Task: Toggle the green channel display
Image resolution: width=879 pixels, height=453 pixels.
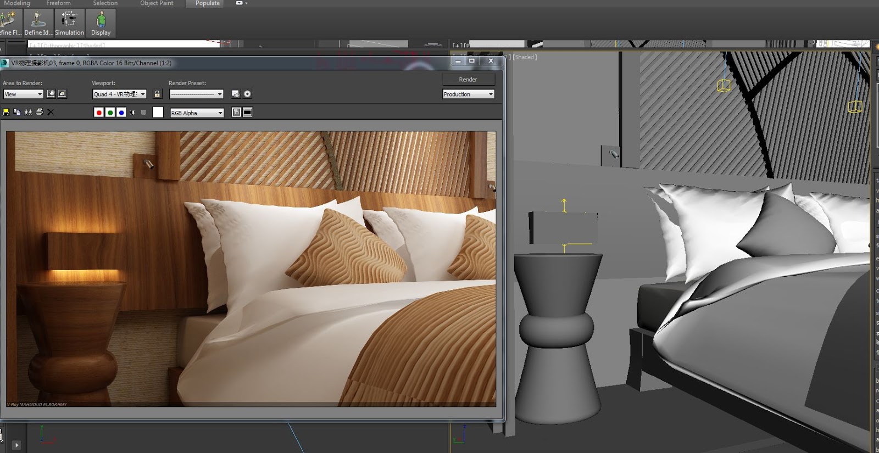Action: tap(110, 113)
